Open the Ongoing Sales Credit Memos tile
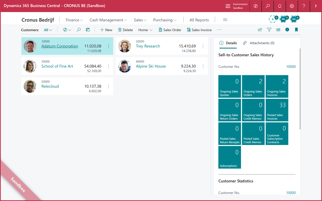 (x=253, y=110)
